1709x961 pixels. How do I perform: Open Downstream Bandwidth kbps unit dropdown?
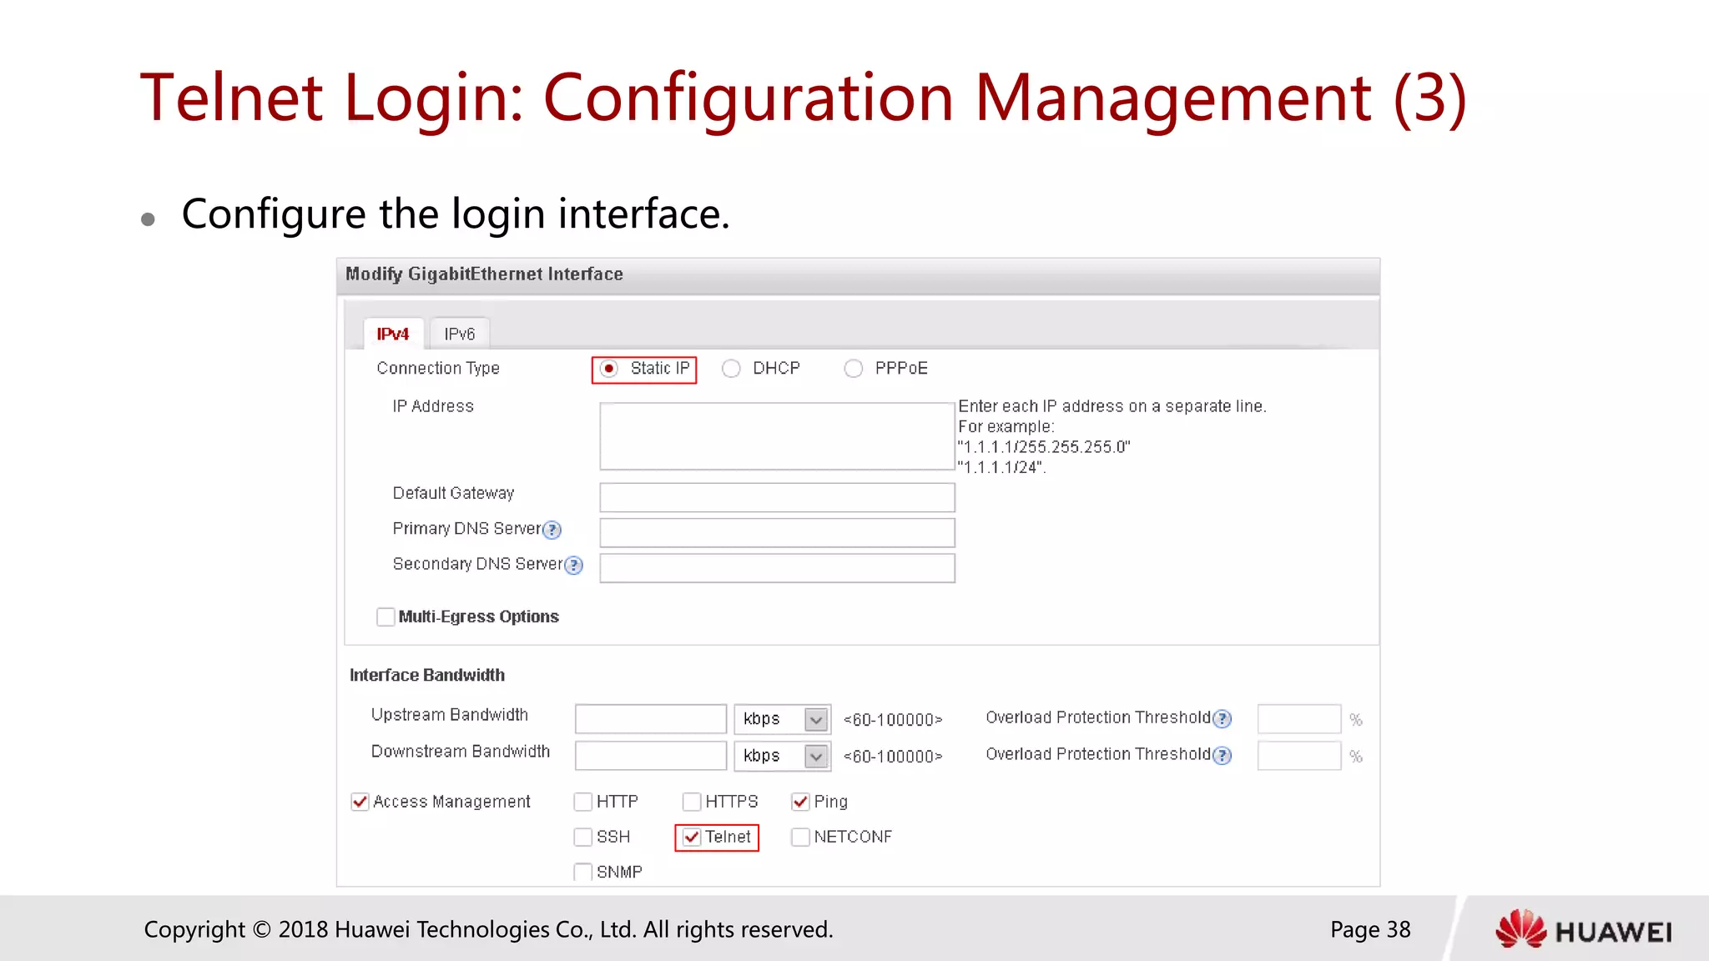782,756
